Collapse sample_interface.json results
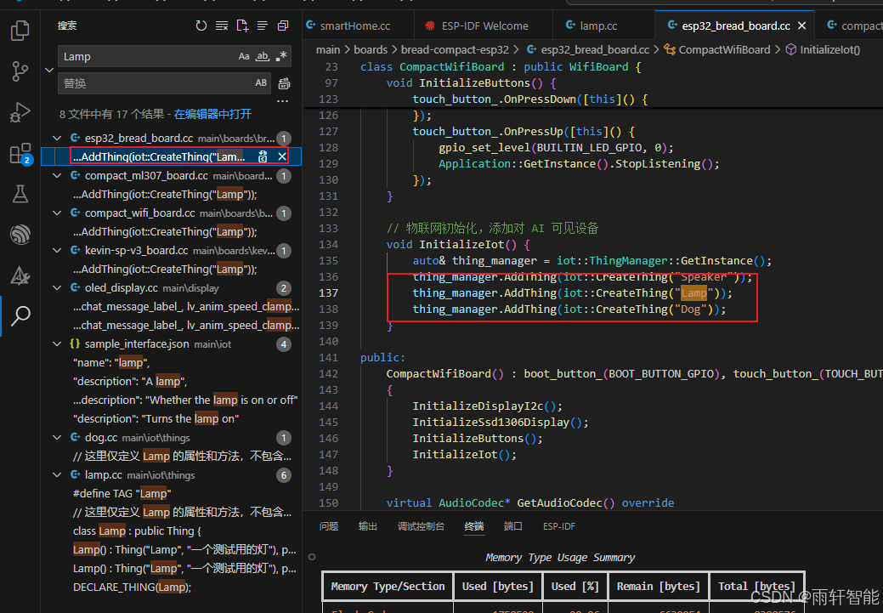The image size is (883, 613). [57, 343]
